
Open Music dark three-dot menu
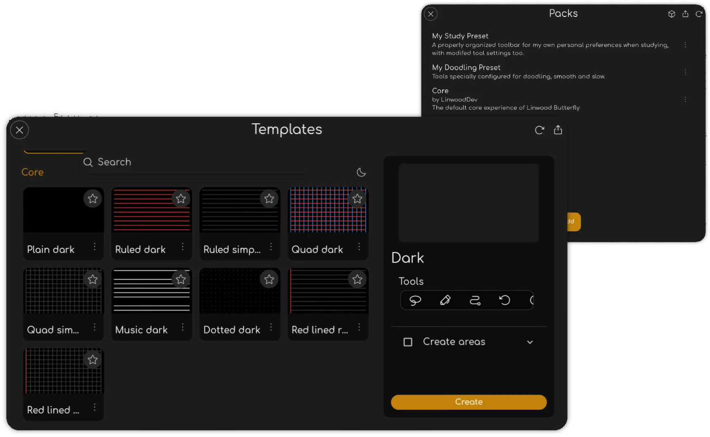pyautogui.click(x=182, y=327)
